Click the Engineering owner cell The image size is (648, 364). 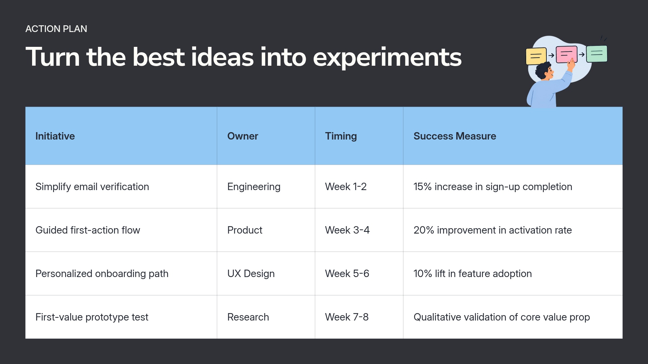point(266,187)
